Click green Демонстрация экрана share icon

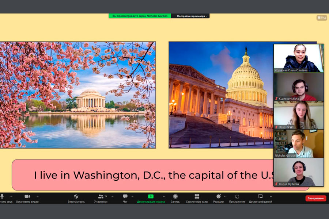[151, 196]
